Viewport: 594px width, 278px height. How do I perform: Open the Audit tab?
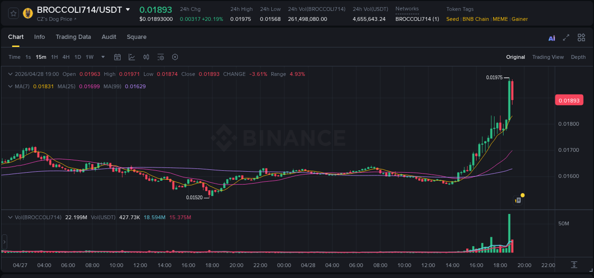click(109, 37)
